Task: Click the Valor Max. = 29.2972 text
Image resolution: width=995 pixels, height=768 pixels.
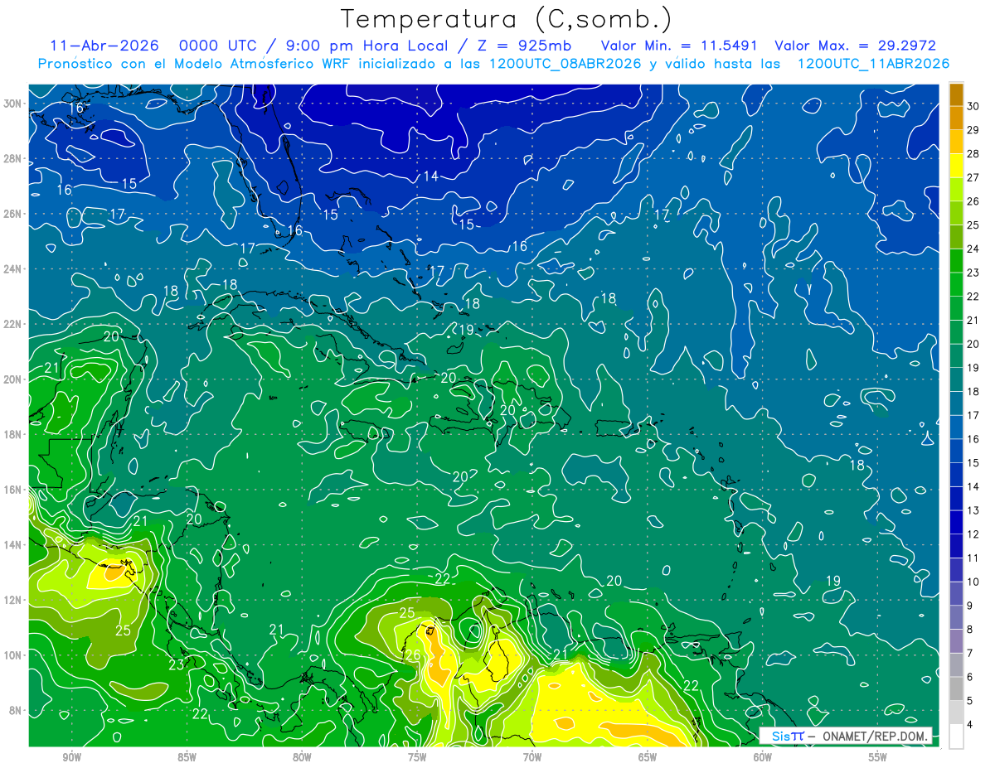Action: coord(855,46)
